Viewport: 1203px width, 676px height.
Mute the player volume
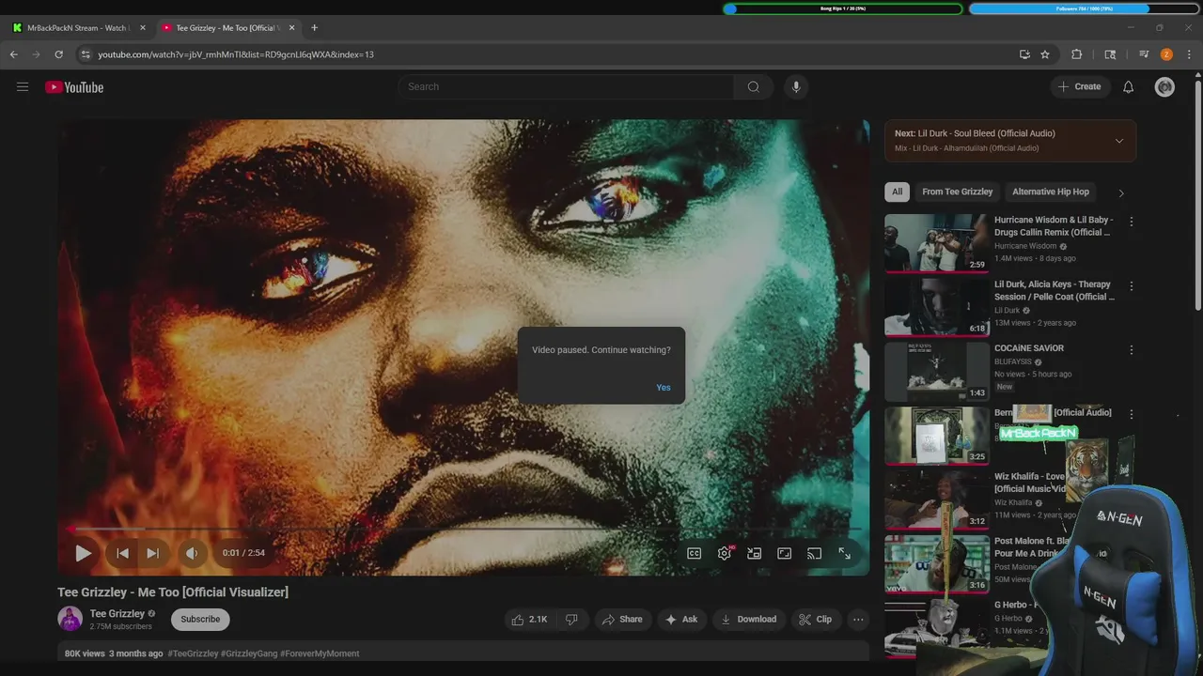[192, 553]
